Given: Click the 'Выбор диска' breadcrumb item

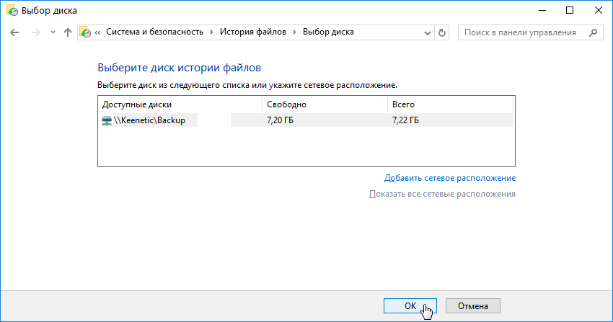Looking at the screenshot, I should pyautogui.click(x=328, y=32).
